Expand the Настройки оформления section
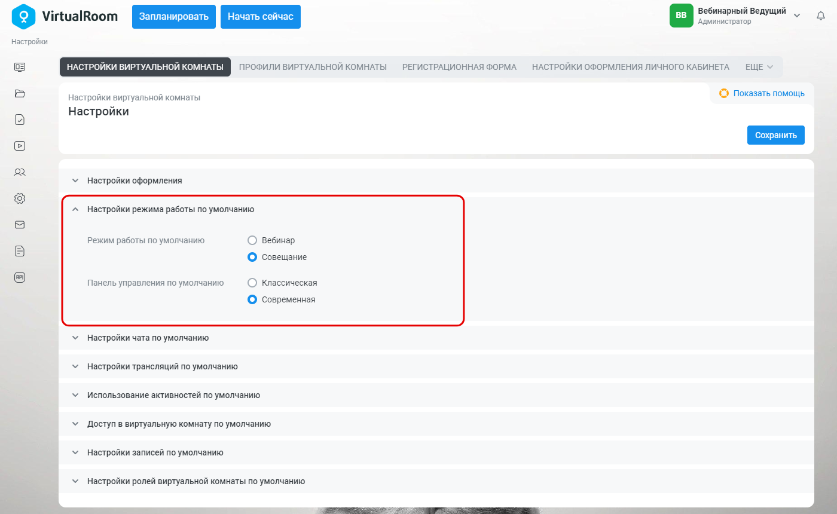The height and width of the screenshot is (514, 837). tap(436, 180)
